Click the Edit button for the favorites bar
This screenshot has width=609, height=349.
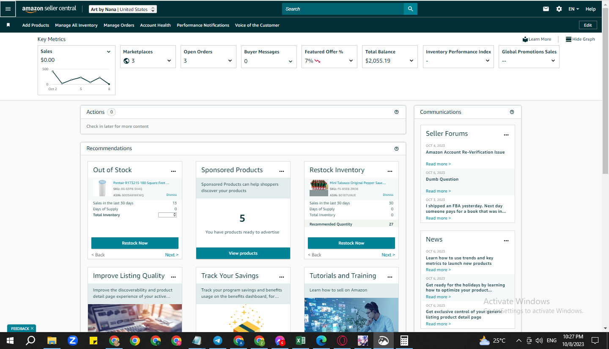coord(588,25)
